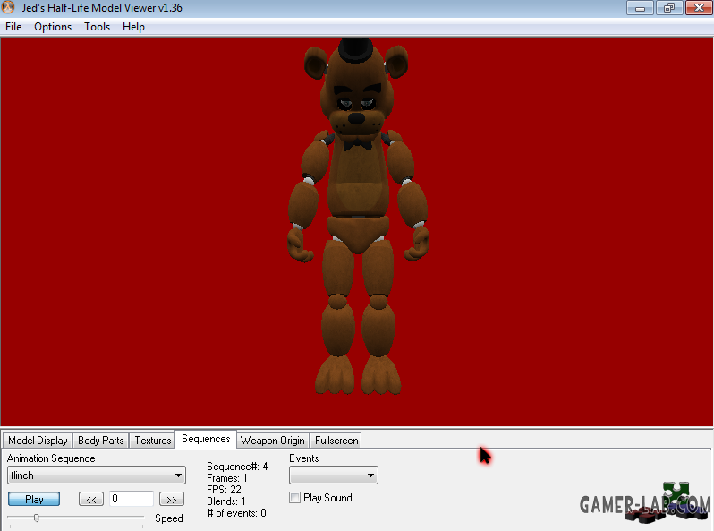Click the '# of events: 0' text
This screenshot has width=714, height=531.
[237, 513]
